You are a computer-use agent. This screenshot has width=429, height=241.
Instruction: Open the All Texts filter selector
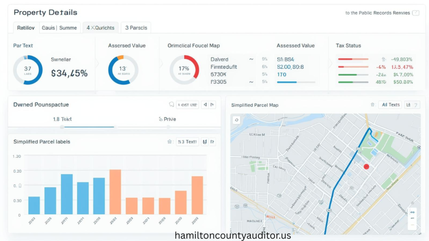[x=390, y=105]
